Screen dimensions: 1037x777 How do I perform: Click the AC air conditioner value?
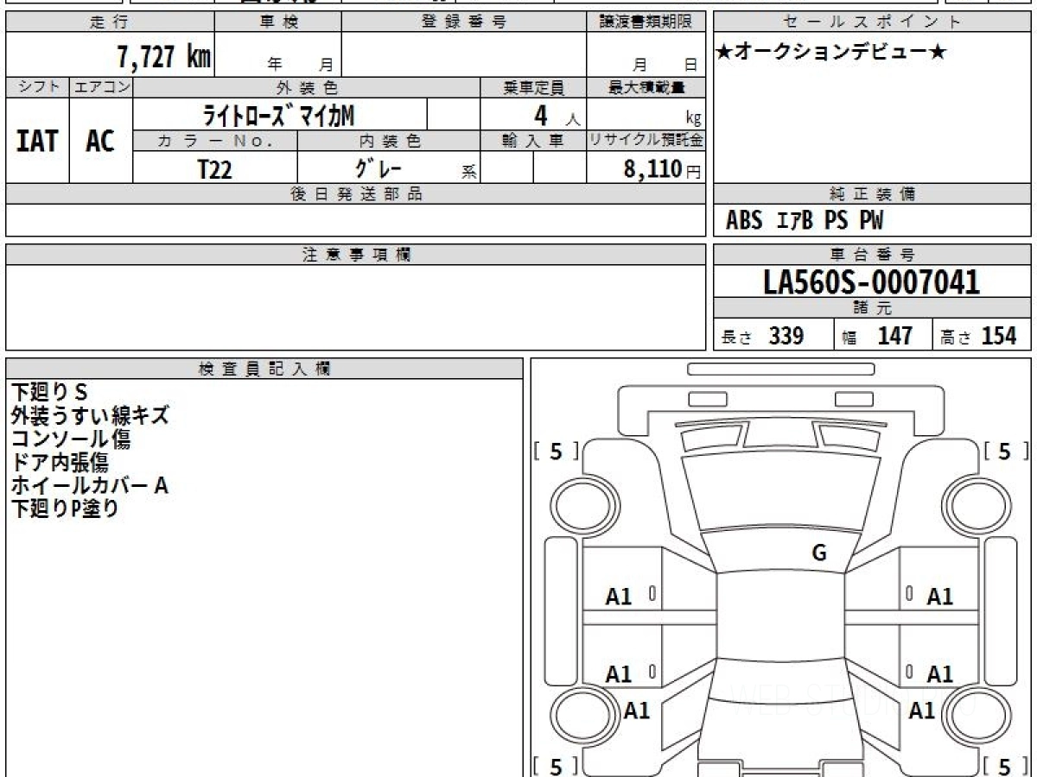click(100, 141)
